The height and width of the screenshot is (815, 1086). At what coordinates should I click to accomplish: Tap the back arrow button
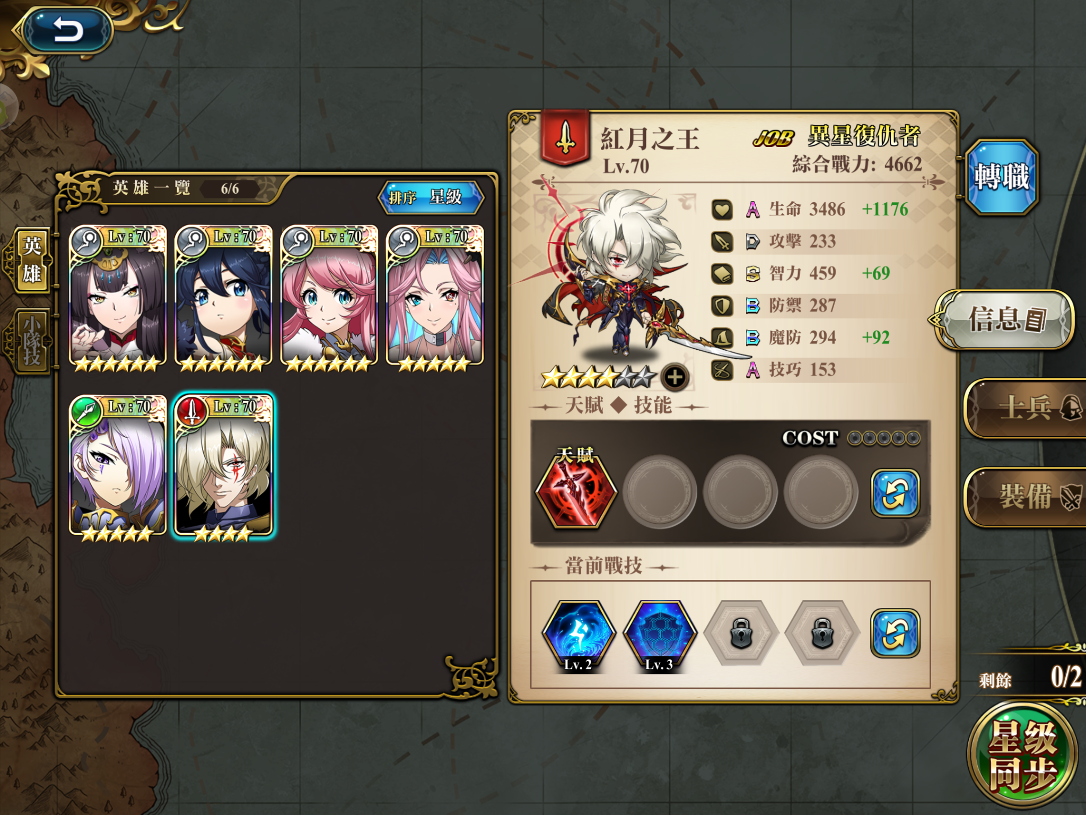coord(67,30)
